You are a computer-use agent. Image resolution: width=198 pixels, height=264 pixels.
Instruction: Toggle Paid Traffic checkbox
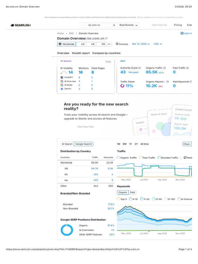pos(141,158)
